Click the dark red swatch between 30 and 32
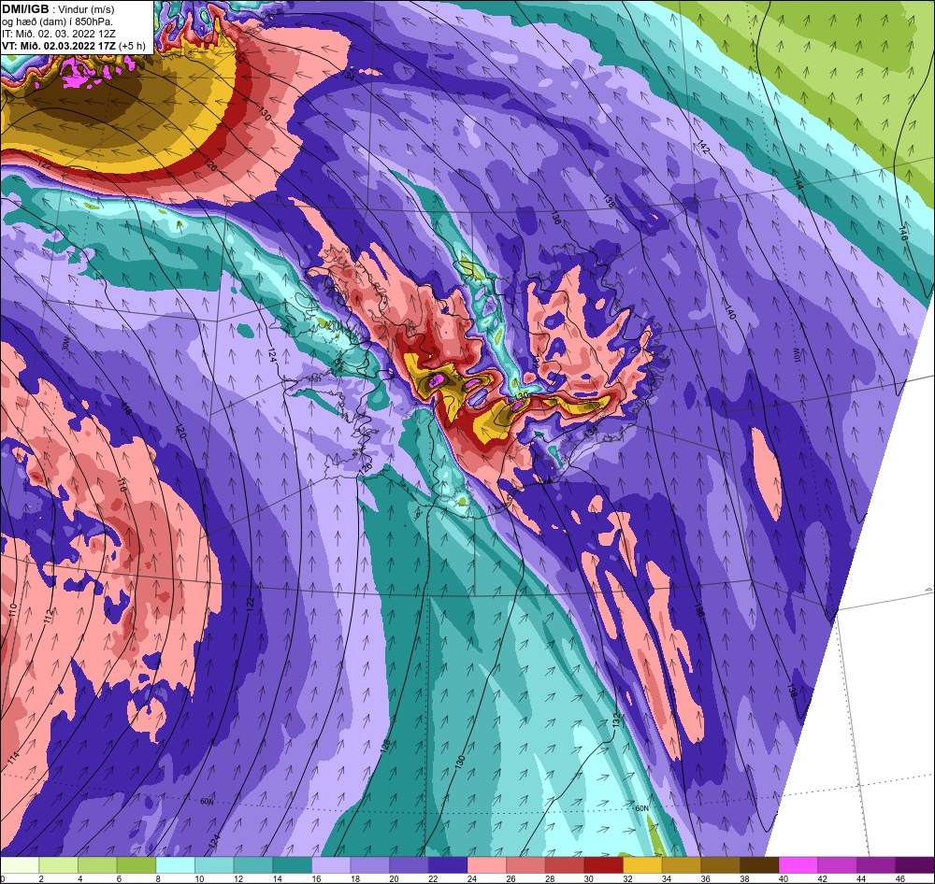 pos(603,865)
